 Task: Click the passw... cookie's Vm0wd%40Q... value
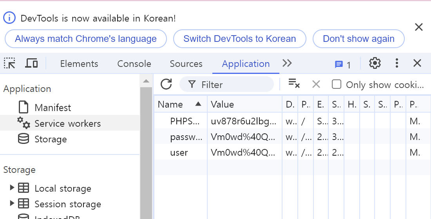point(243,136)
